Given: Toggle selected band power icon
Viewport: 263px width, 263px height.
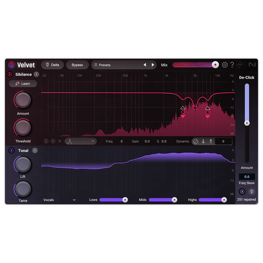Looking at the screenshot, I should tap(46, 141).
